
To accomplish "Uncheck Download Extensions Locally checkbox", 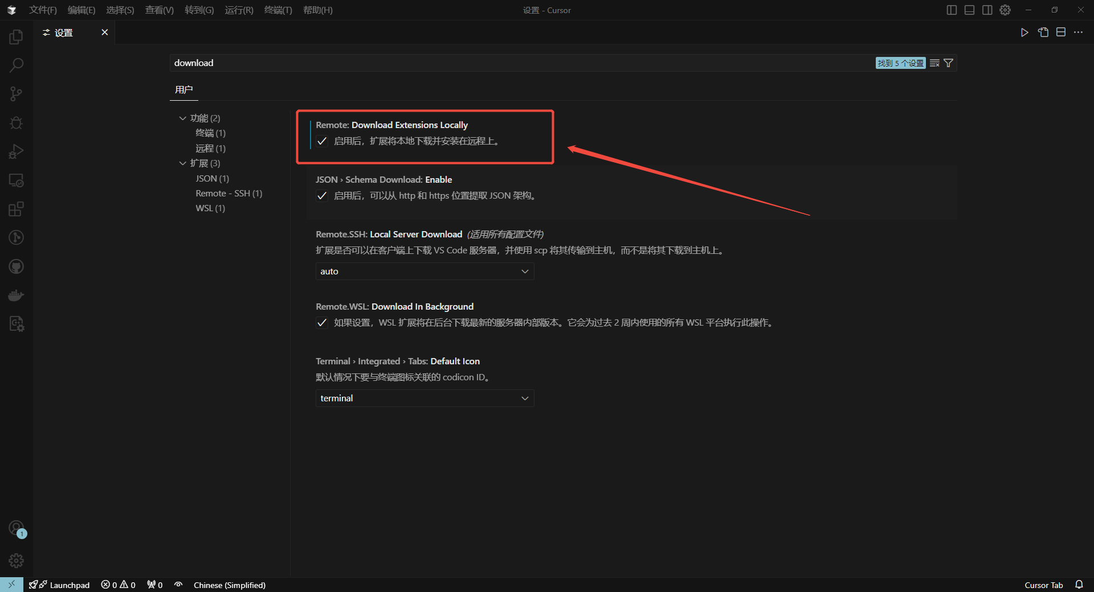I will [322, 141].
